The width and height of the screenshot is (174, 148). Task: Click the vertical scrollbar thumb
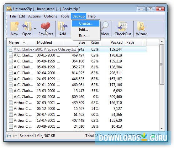pos(161,64)
